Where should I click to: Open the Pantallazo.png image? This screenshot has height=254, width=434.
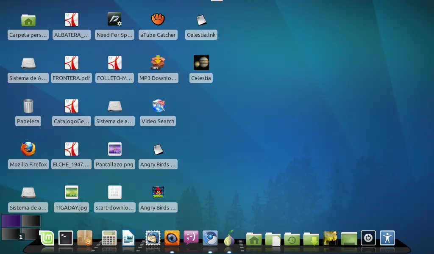[x=114, y=149]
